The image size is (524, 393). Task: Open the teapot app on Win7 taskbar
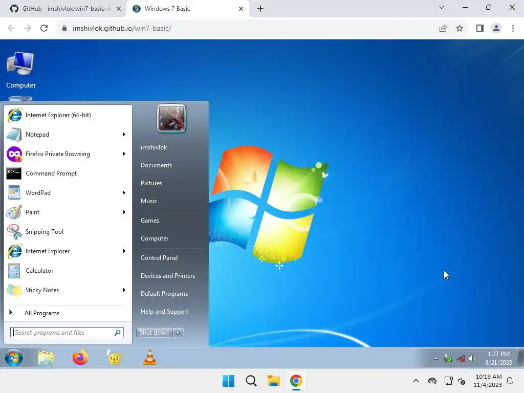115,358
